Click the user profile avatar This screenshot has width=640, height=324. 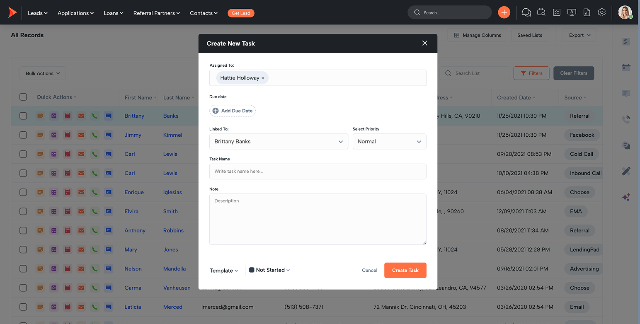625,12
